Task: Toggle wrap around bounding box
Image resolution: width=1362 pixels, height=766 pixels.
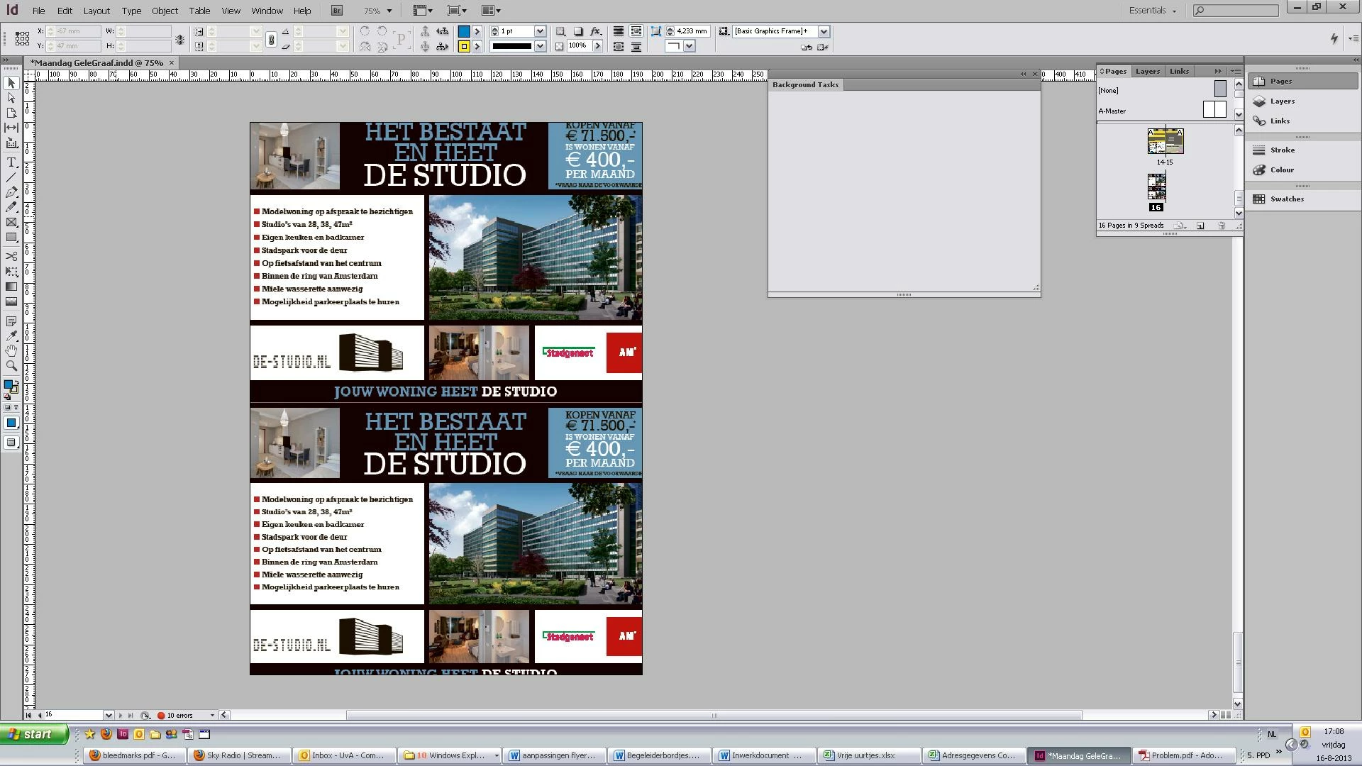Action: pos(636,31)
